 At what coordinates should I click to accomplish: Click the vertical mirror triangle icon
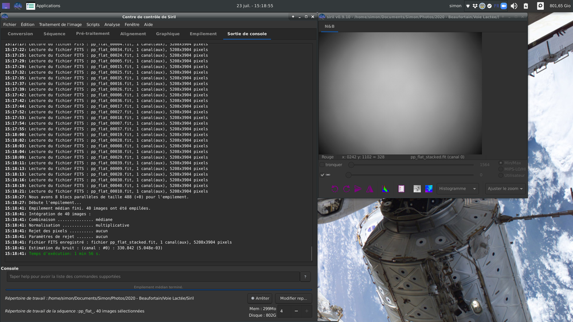coord(370,189)
